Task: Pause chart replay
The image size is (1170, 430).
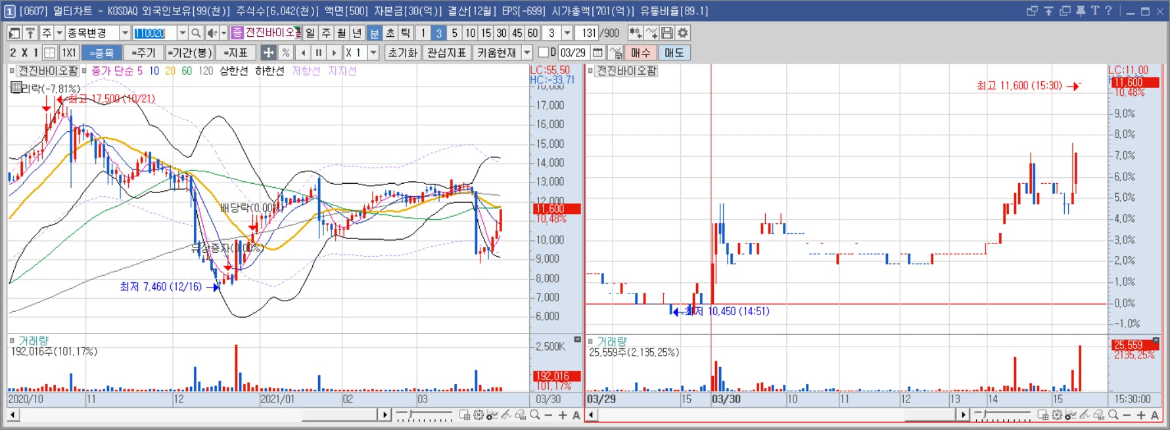Action: click(319, 53)
